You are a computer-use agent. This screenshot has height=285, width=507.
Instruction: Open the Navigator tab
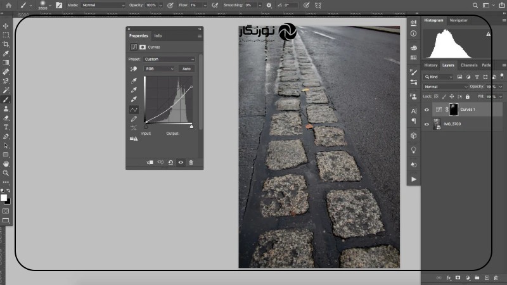pyautogui.click(x=458, y=20)
